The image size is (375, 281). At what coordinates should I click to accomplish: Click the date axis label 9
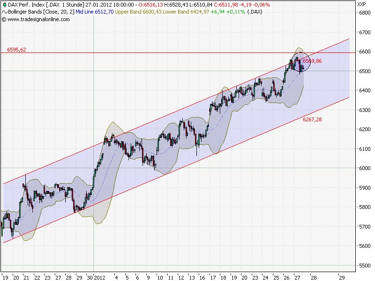pyautogui.click(x=148, y=278)
